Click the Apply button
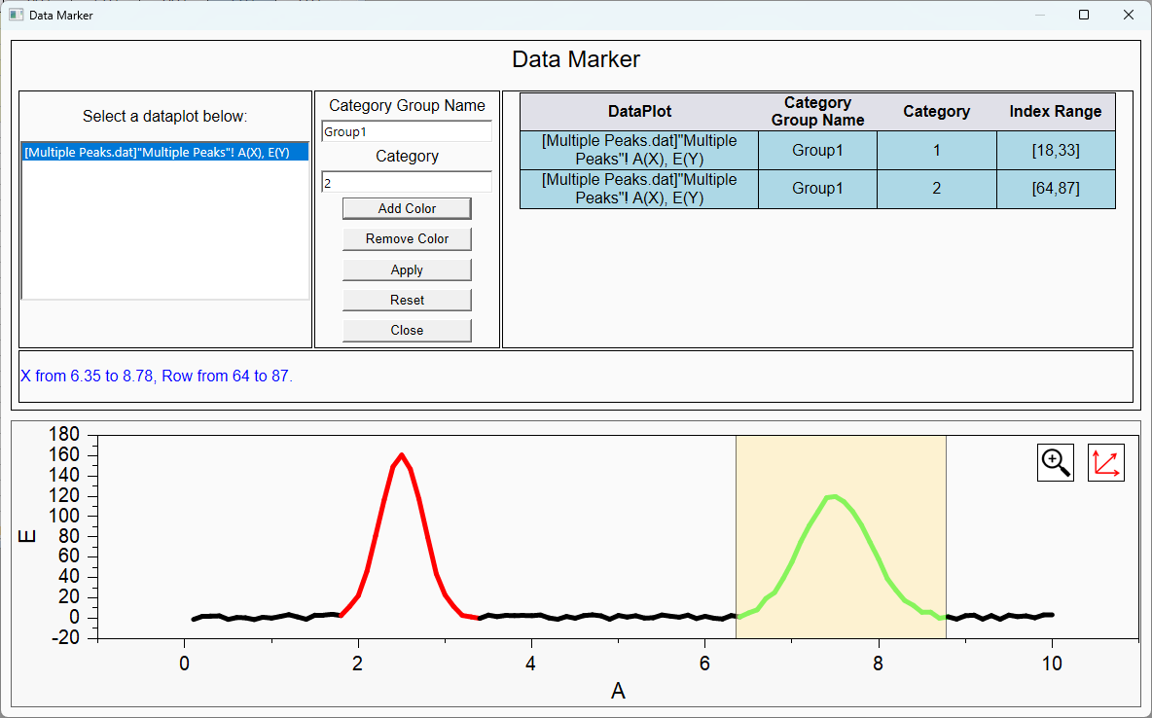 coord(407,269)
